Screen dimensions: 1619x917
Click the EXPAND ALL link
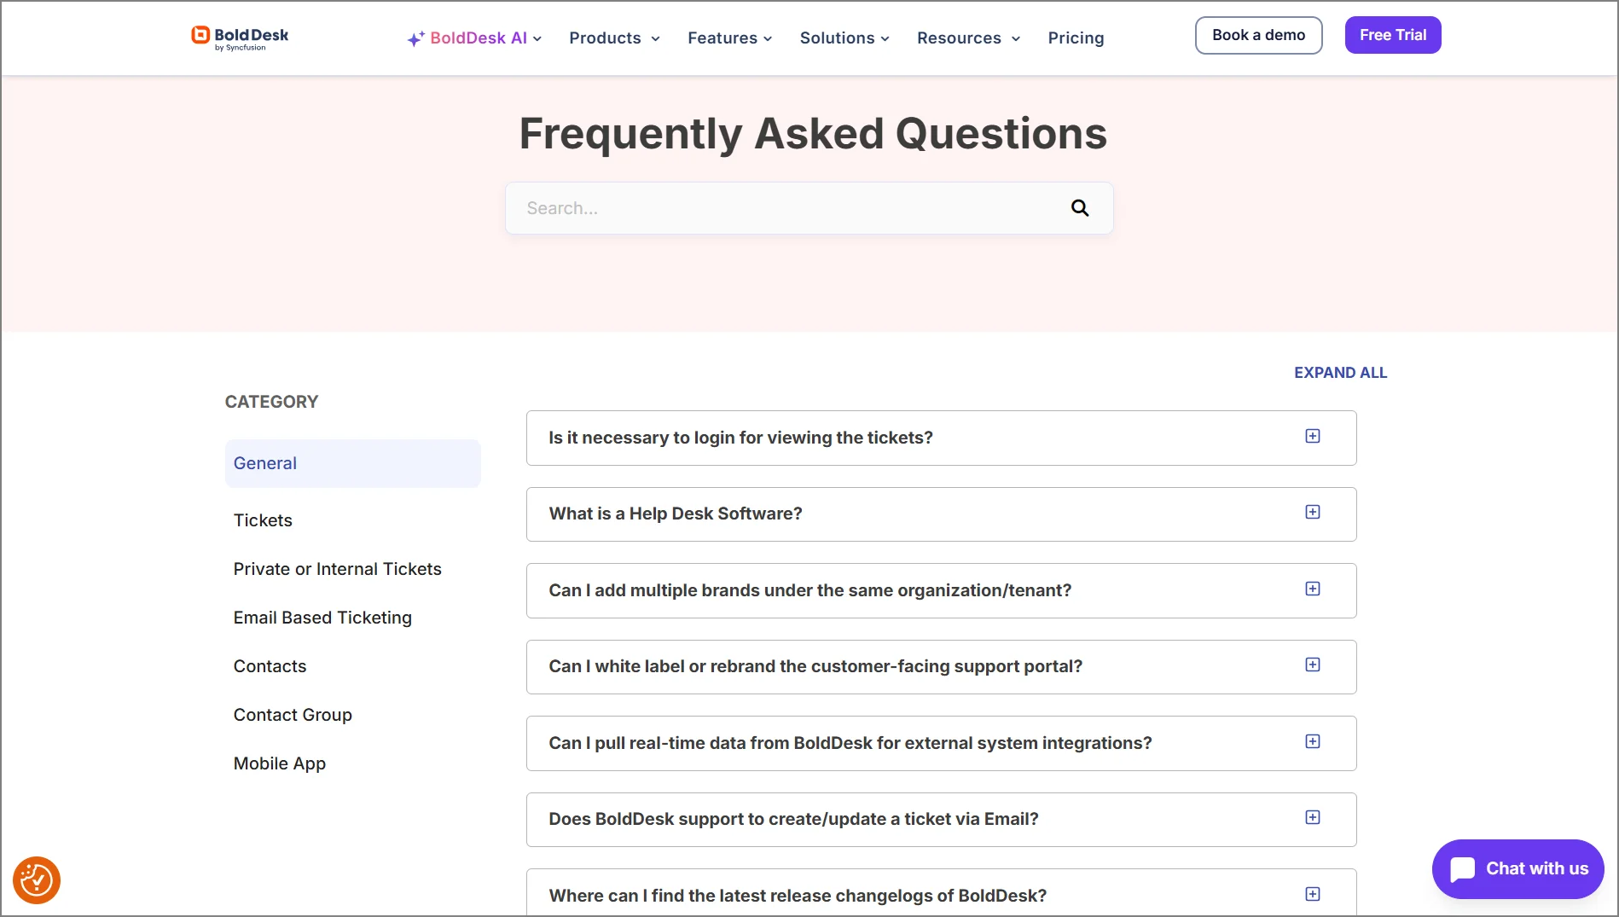point(1339,372)
